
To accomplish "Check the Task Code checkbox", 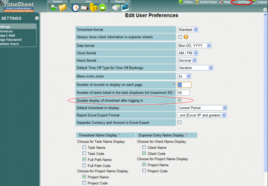I will click(84, 154).
